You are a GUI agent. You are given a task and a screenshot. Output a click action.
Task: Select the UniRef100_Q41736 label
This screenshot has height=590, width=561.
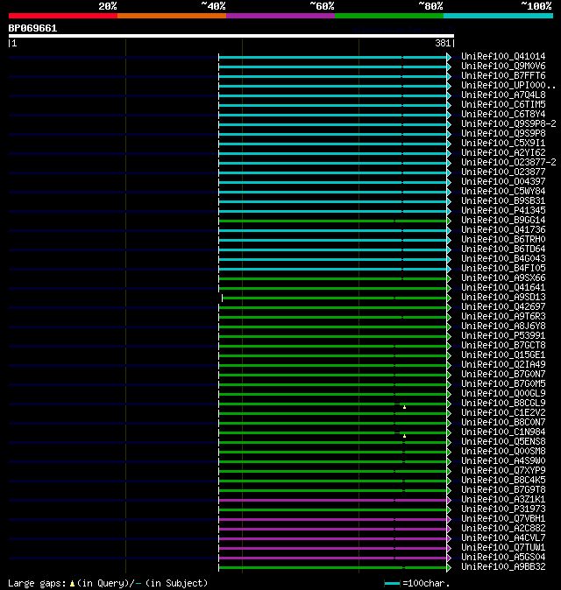(503, 230)
